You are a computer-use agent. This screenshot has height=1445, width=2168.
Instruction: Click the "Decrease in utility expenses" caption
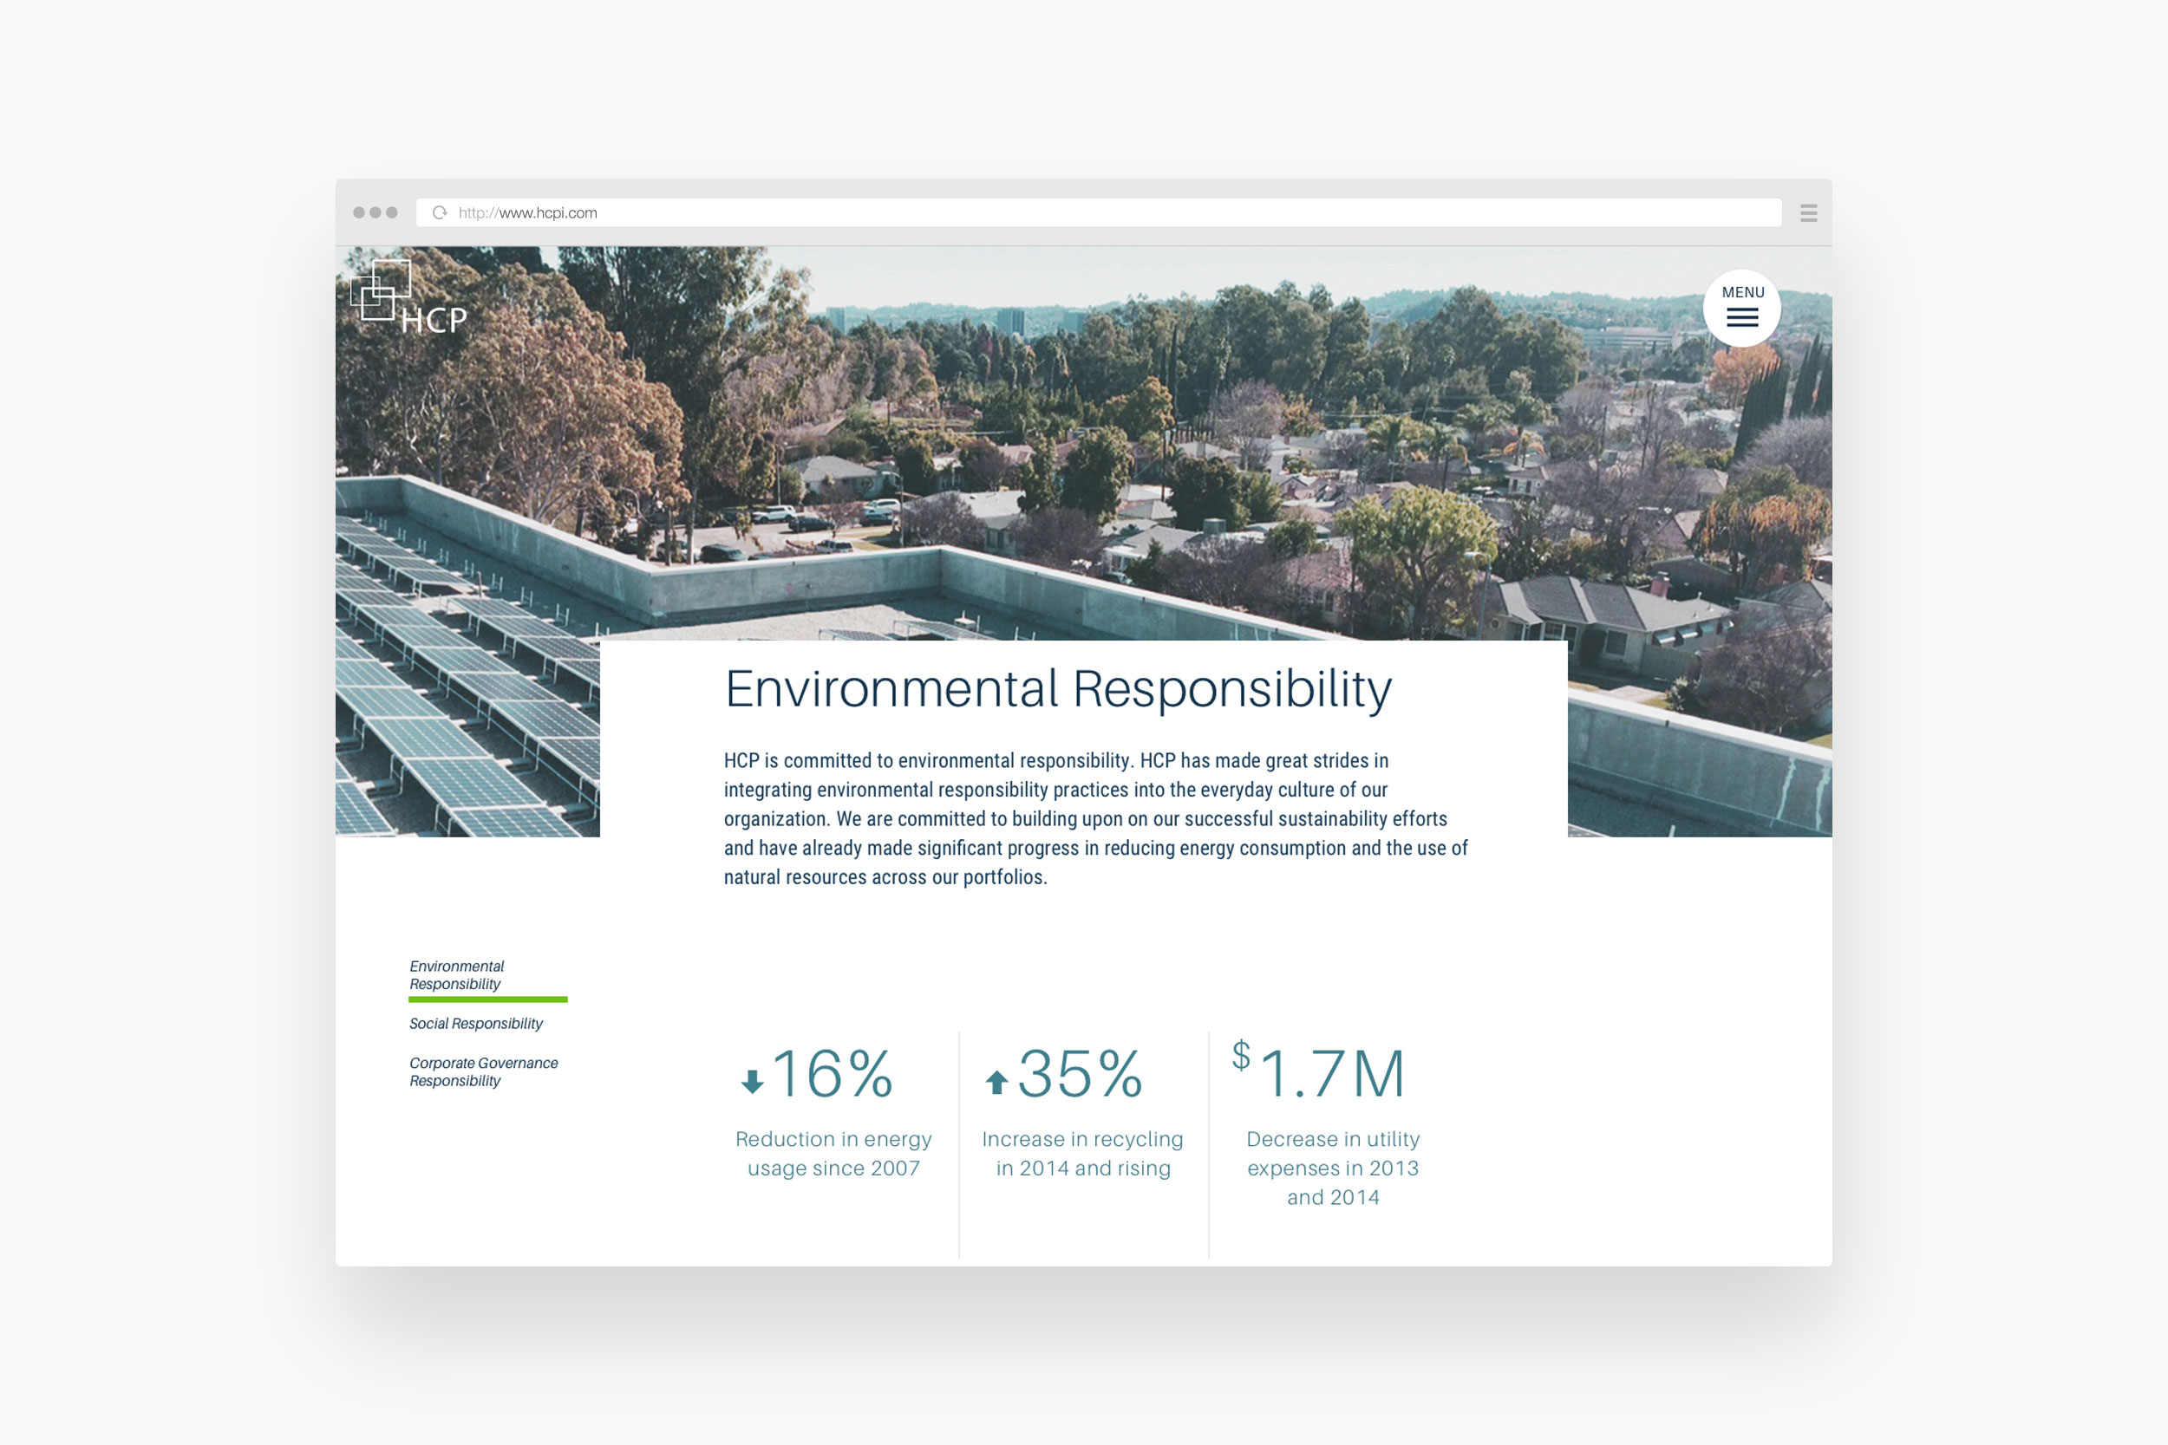point(1333,1168)
